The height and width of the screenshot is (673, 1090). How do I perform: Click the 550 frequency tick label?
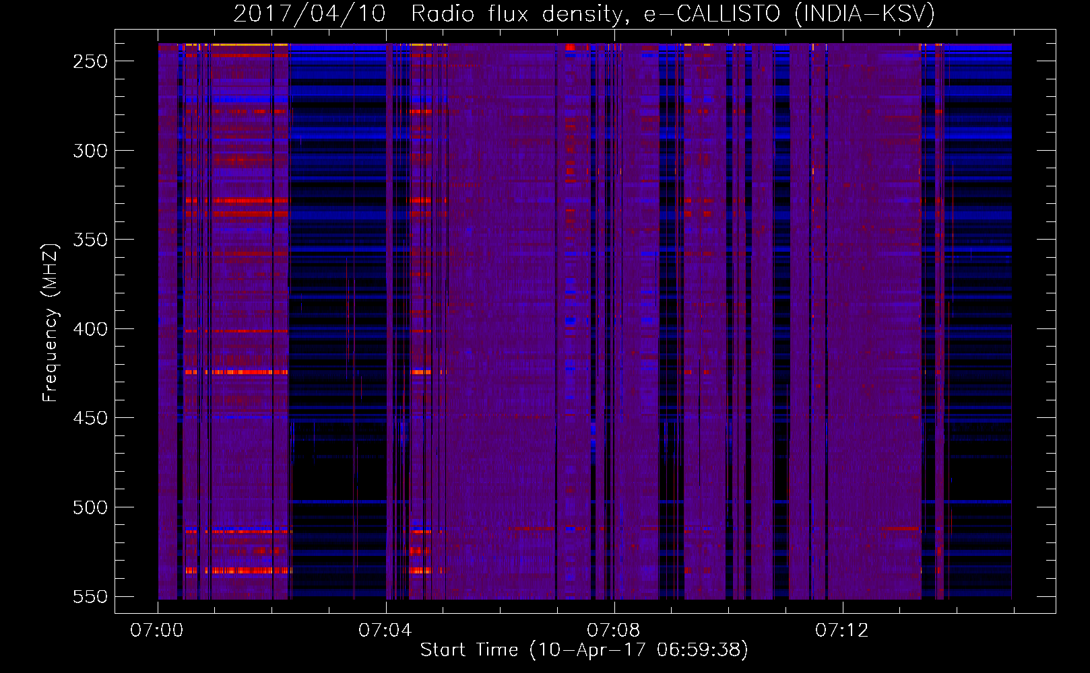pos(90,596)
